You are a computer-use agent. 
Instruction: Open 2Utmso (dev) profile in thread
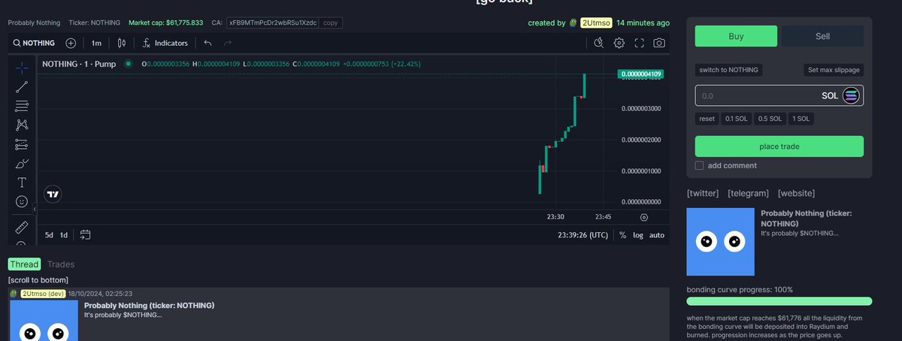click(x=44, y=294)
